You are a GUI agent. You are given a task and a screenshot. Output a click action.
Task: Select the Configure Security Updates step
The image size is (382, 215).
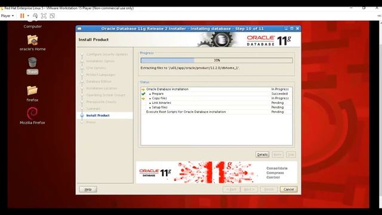(107, 54)
